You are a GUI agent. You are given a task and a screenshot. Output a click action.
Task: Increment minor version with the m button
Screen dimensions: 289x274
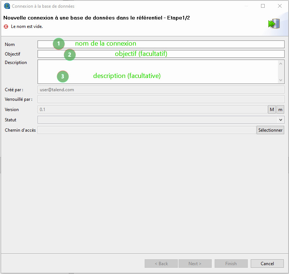click(x=280, y=110)
